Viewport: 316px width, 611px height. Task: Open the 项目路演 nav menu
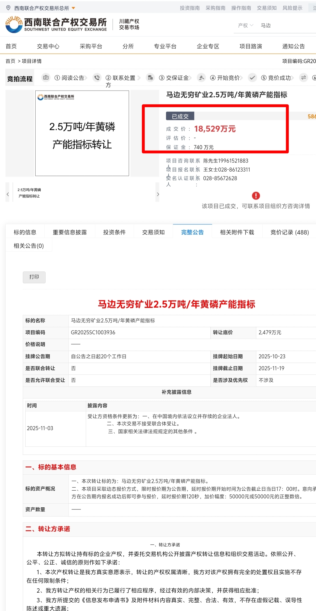pos(251,46)
